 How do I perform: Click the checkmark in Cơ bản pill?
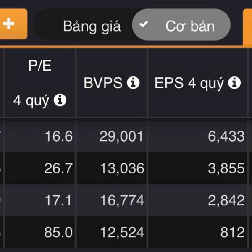click(x=144, y=24)
